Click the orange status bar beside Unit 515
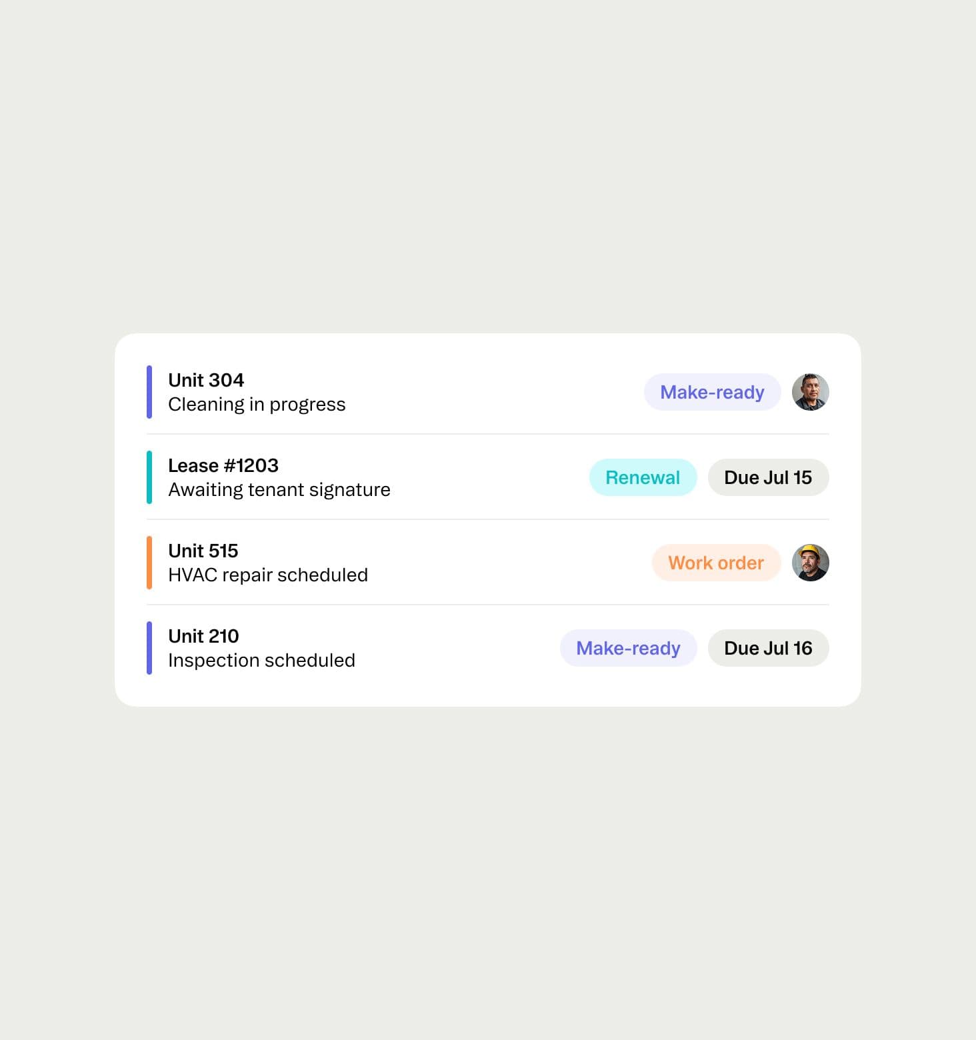 tap(149, 563)
